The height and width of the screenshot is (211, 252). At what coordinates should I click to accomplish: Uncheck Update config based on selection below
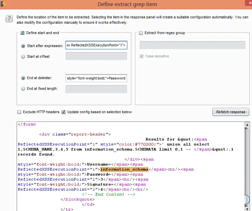63,112
